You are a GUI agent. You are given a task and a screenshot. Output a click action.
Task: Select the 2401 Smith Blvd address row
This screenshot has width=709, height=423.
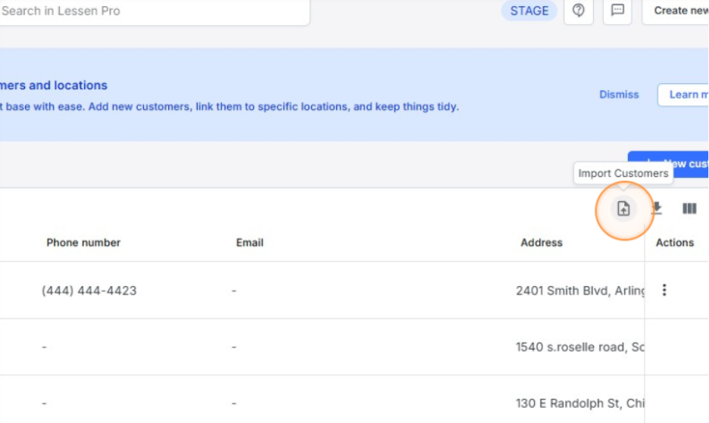(579, 291)
